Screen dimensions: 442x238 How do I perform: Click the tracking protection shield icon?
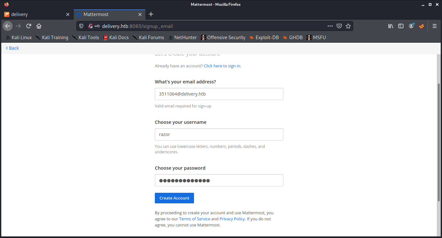click(82, 26)
